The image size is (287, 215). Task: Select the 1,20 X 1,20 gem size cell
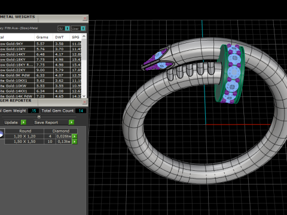[x=25, y=136]
